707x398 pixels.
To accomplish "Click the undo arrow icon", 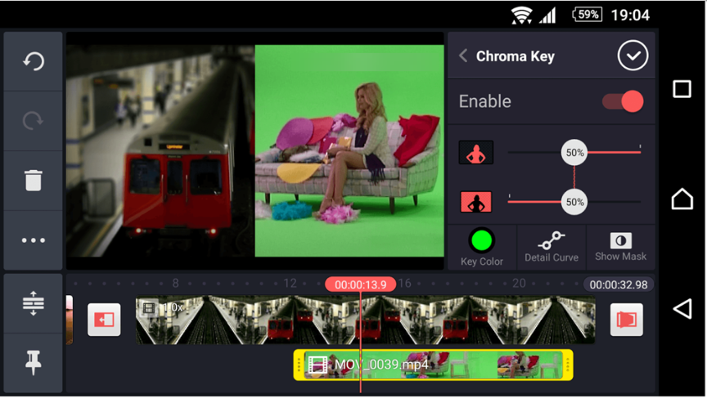I will (33, 61).
